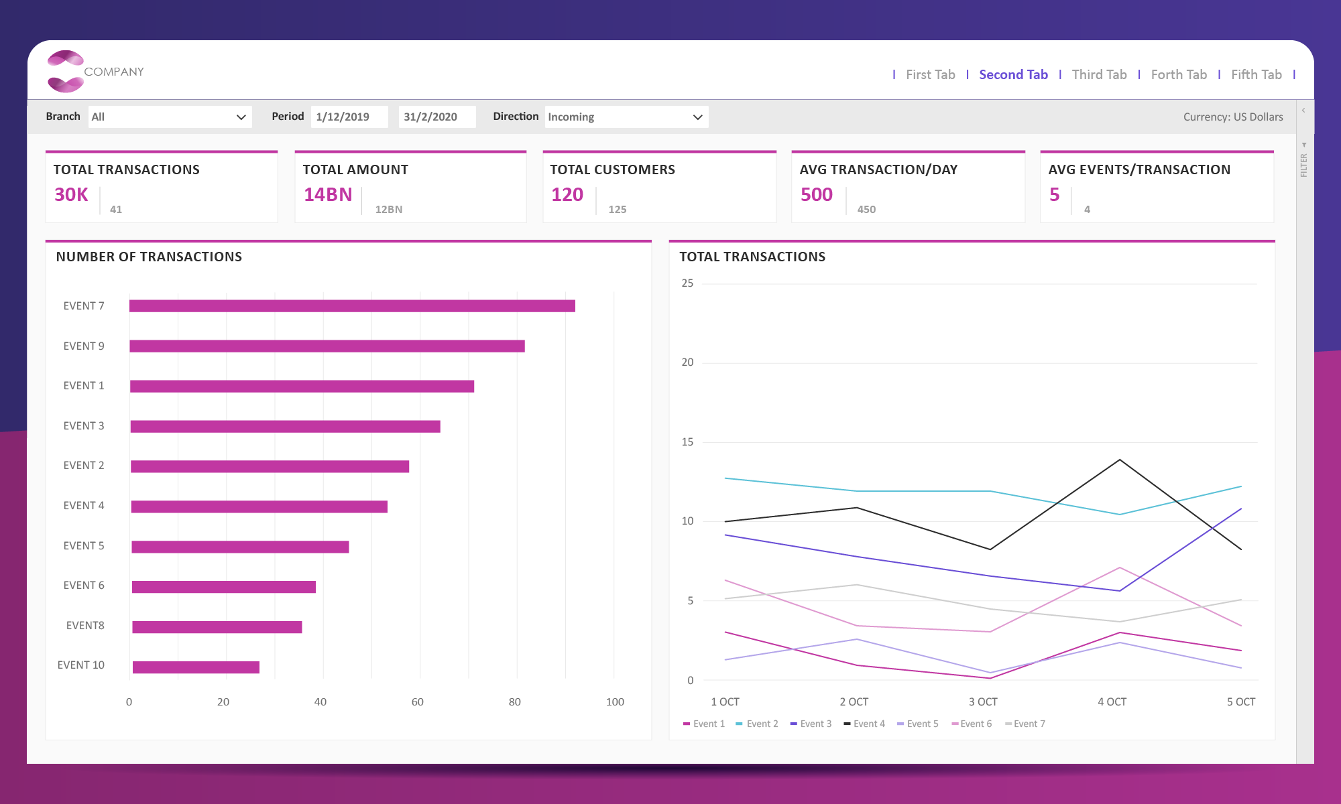Click the Event 3 legend color swatch
The height and width of the screenshot is (804, 1341).
[x=794, y=724]
